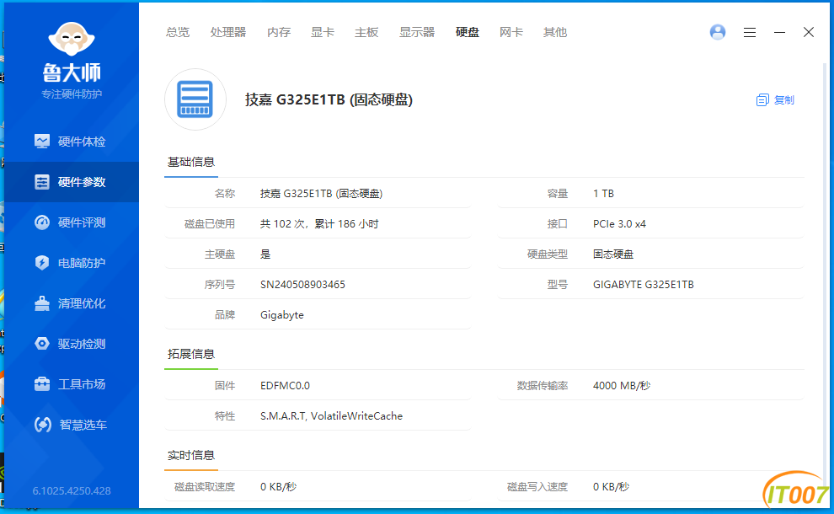Open 硬件评测 benchmark section
The image size is (834, 514).
(x=71, y=222)
